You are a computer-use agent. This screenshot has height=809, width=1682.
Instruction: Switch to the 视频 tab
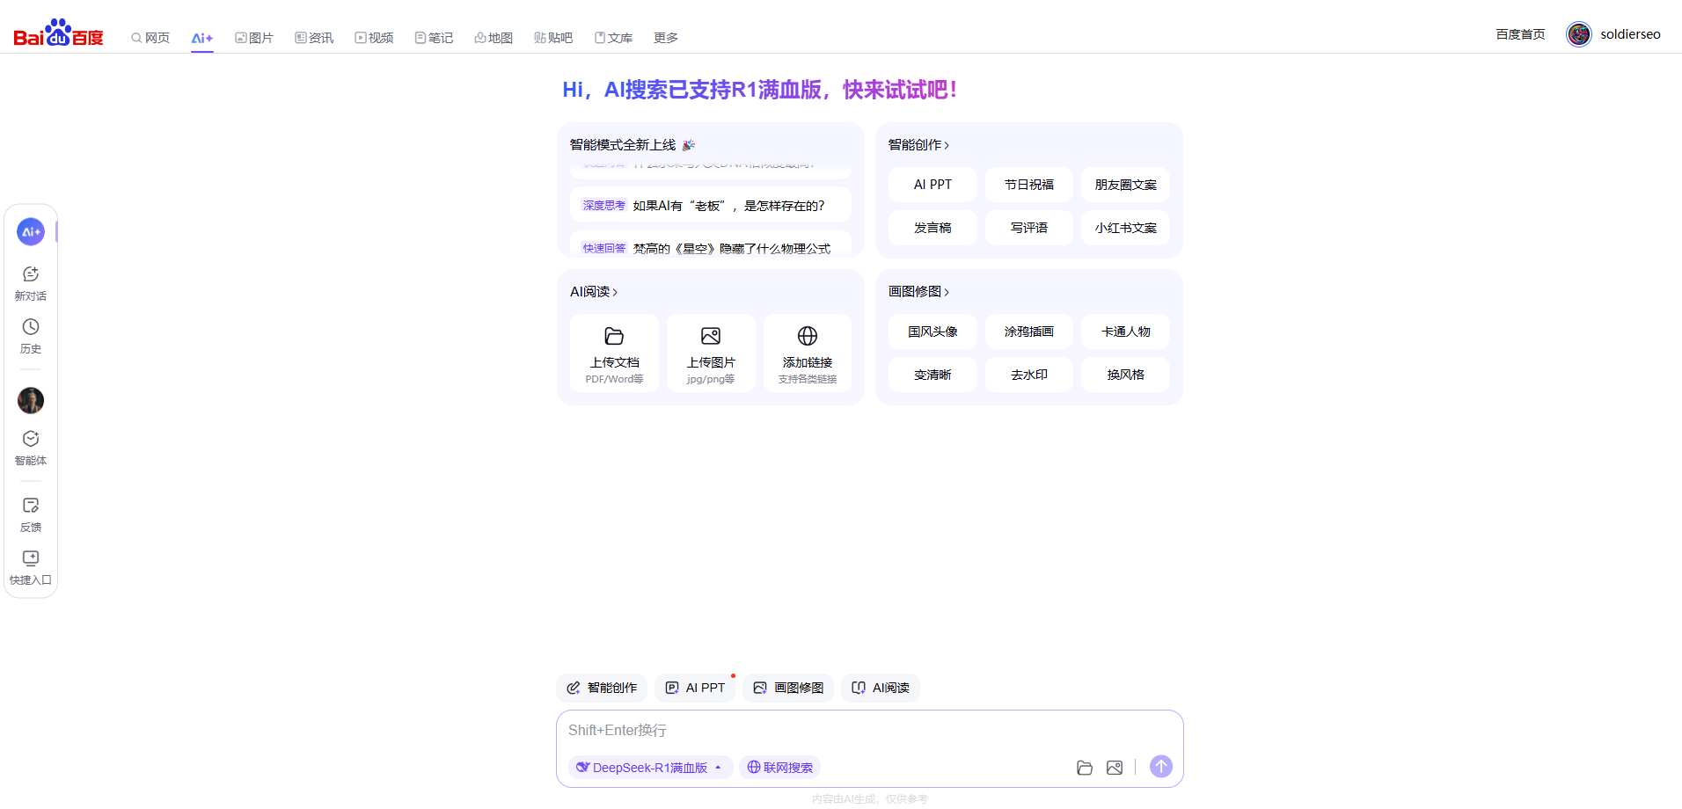(374, 38)
